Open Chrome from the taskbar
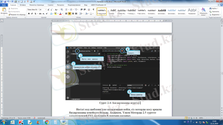This screenshot has height=125, width=223. 47,122
